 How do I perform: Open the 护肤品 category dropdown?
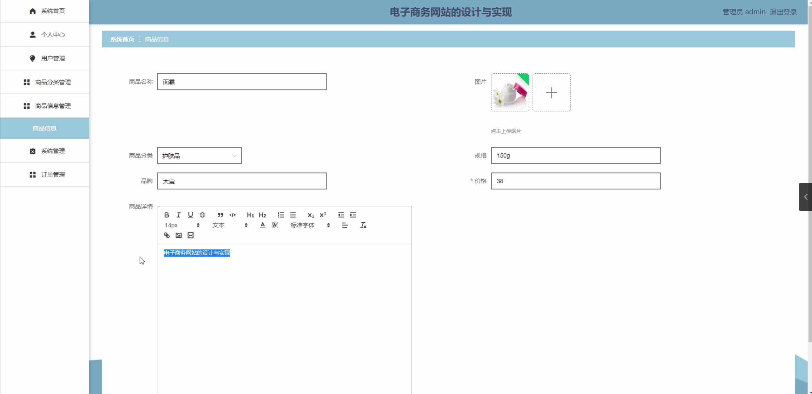pos(199,156)
